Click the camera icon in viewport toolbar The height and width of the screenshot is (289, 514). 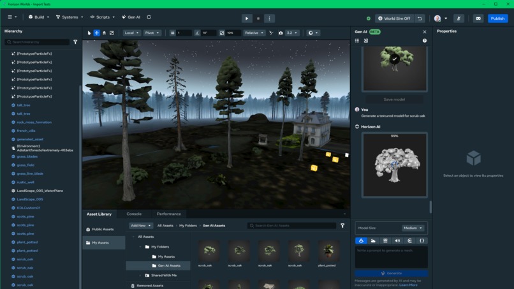click(x=281, y=33)
